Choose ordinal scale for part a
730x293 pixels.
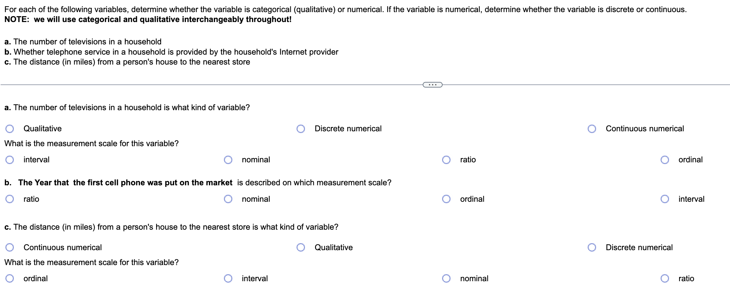tap(665, 159)
